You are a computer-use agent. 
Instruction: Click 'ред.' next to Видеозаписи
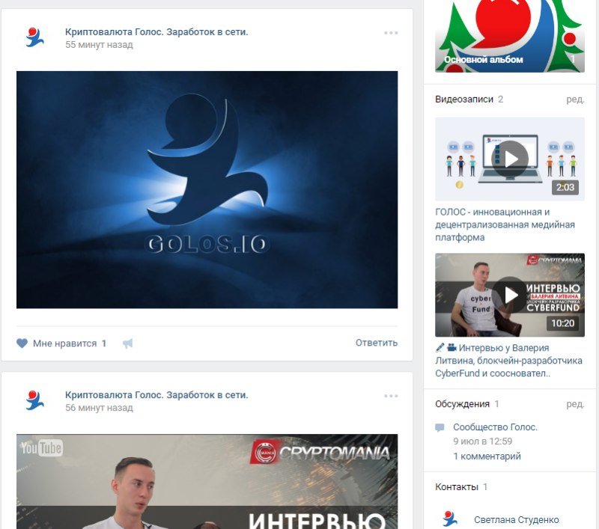point(575,100)
